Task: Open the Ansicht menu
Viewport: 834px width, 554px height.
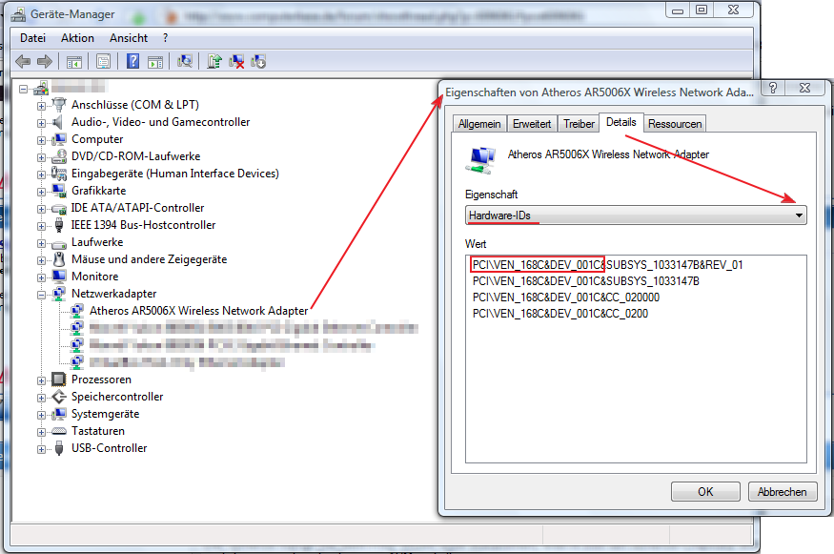Action: coord(129,38)
